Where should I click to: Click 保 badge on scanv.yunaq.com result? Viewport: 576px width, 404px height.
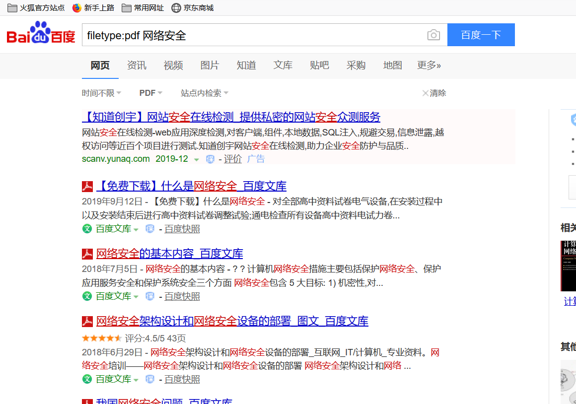[210, 159]
